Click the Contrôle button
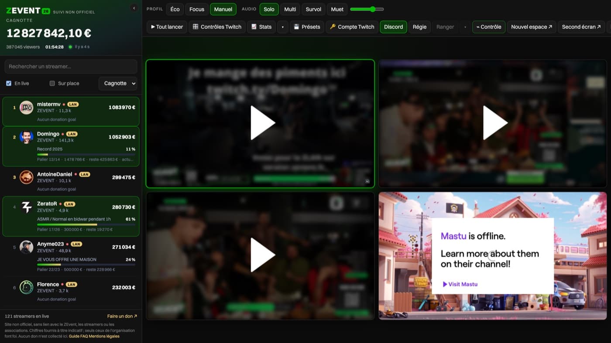This screenshot has width=611, height=343. tap(489, 27)
